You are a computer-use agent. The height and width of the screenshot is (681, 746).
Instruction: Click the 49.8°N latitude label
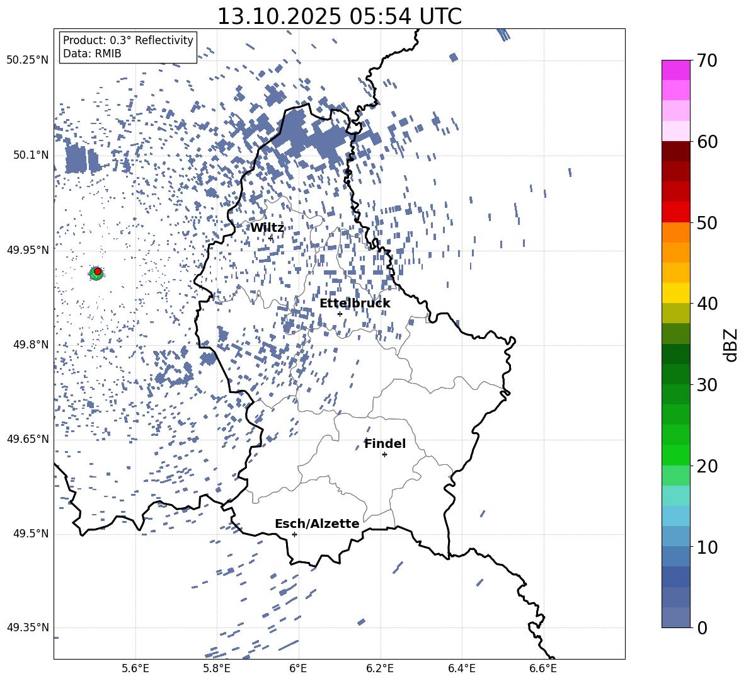[31, 345]
